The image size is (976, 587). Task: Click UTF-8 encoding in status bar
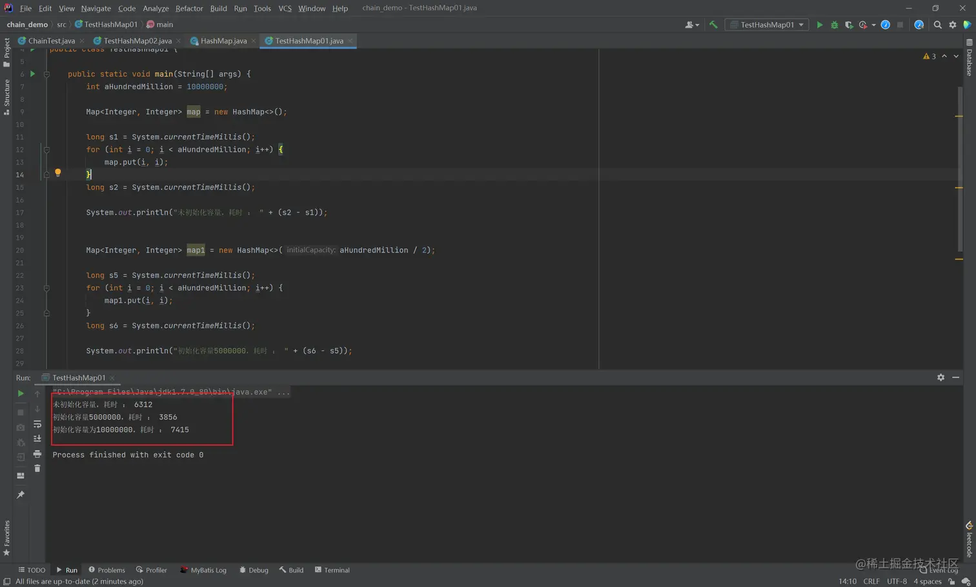click(x=897, y=581)
